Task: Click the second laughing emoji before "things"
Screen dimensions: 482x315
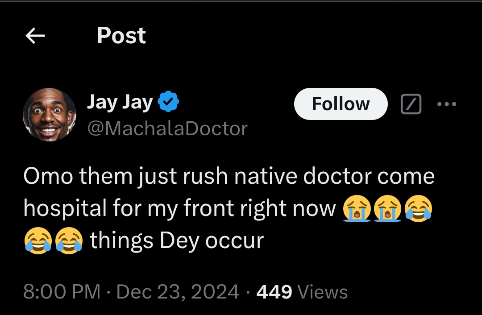Action: [69, 241]
